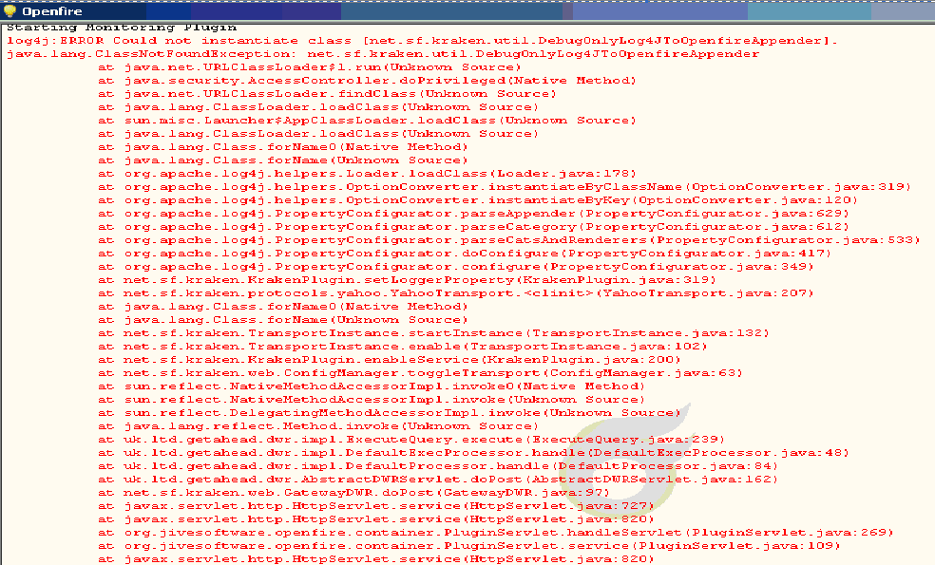Viewport: 935px width, 565px height.
Task: Click the "OptionConverter.instantiateByKey" stack line
Action: [478, 200]
